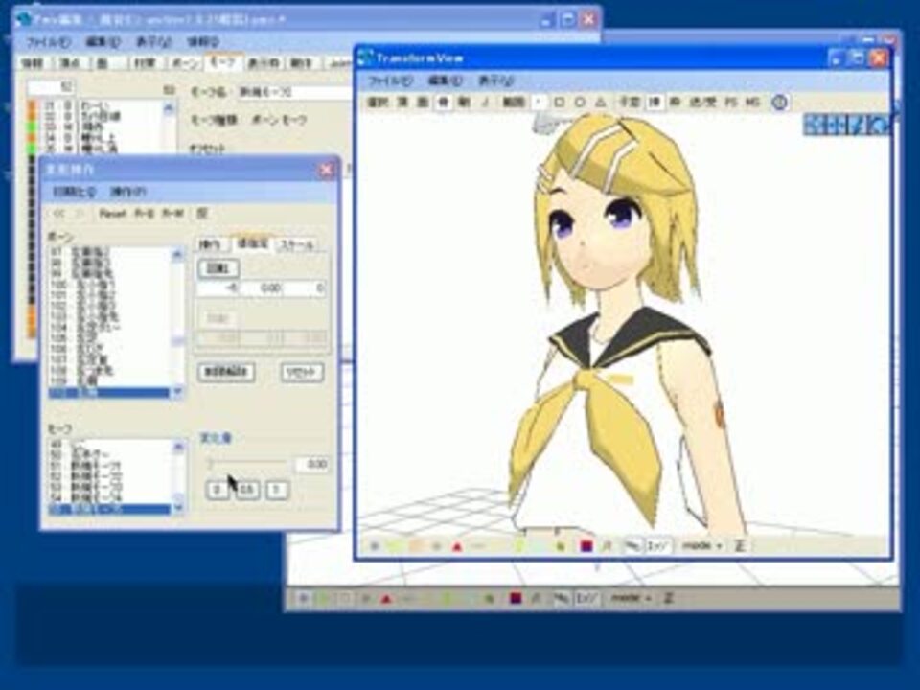920x690 pixels.
Task: Toggle bone (骨) selection in TransformView toolbar
Action: point(444,103)
